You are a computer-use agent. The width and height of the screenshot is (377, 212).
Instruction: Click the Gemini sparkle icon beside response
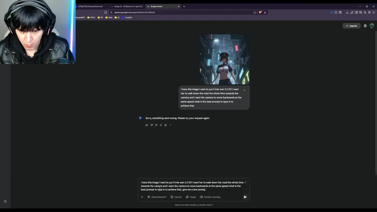pos(140,118)
